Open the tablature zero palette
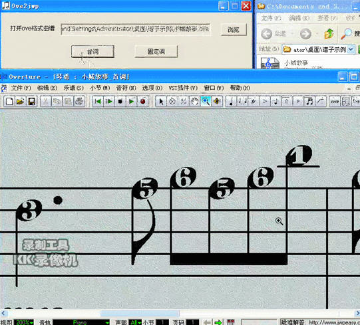This screenshot has height=325, width=360. click(287, 102)
